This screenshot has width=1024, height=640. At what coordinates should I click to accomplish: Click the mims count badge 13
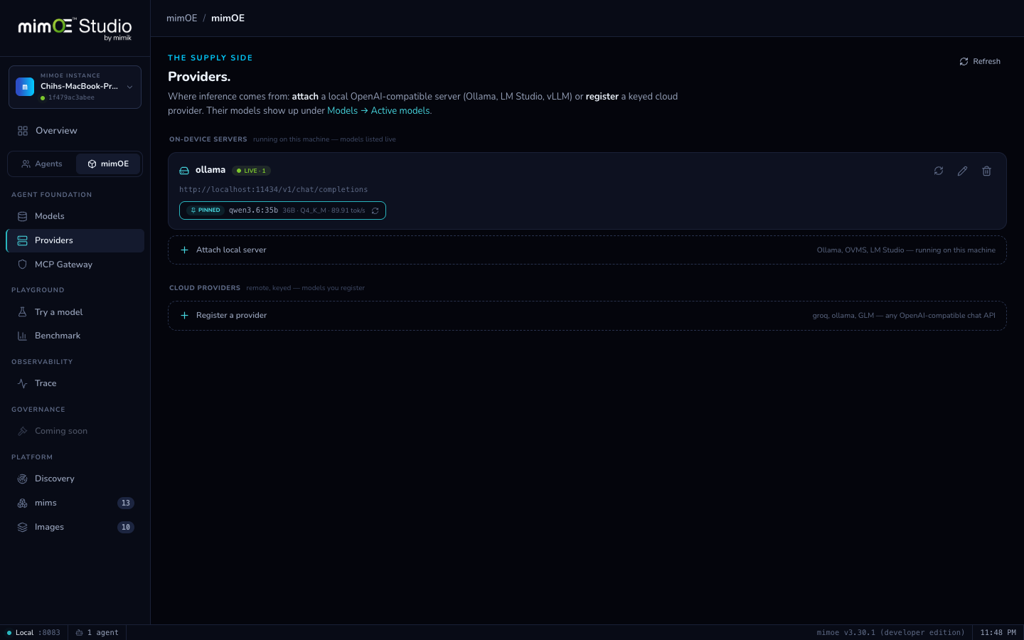coord(126,503)
